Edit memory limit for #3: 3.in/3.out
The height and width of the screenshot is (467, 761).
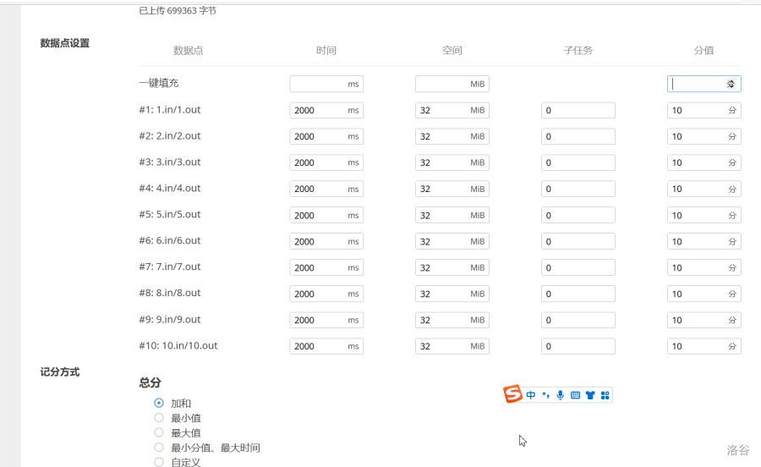(452, 162)
